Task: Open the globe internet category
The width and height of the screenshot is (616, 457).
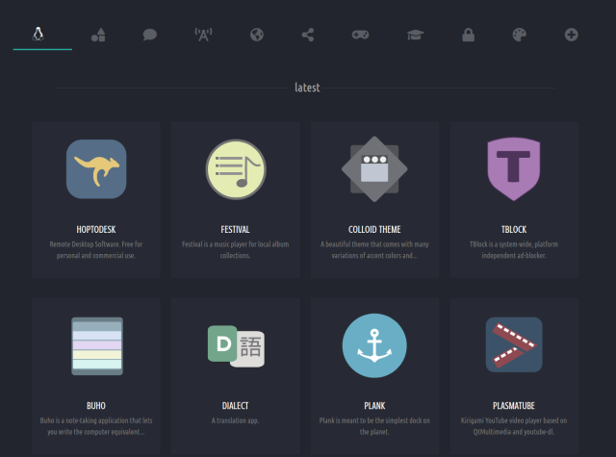Action: [257, 35]
